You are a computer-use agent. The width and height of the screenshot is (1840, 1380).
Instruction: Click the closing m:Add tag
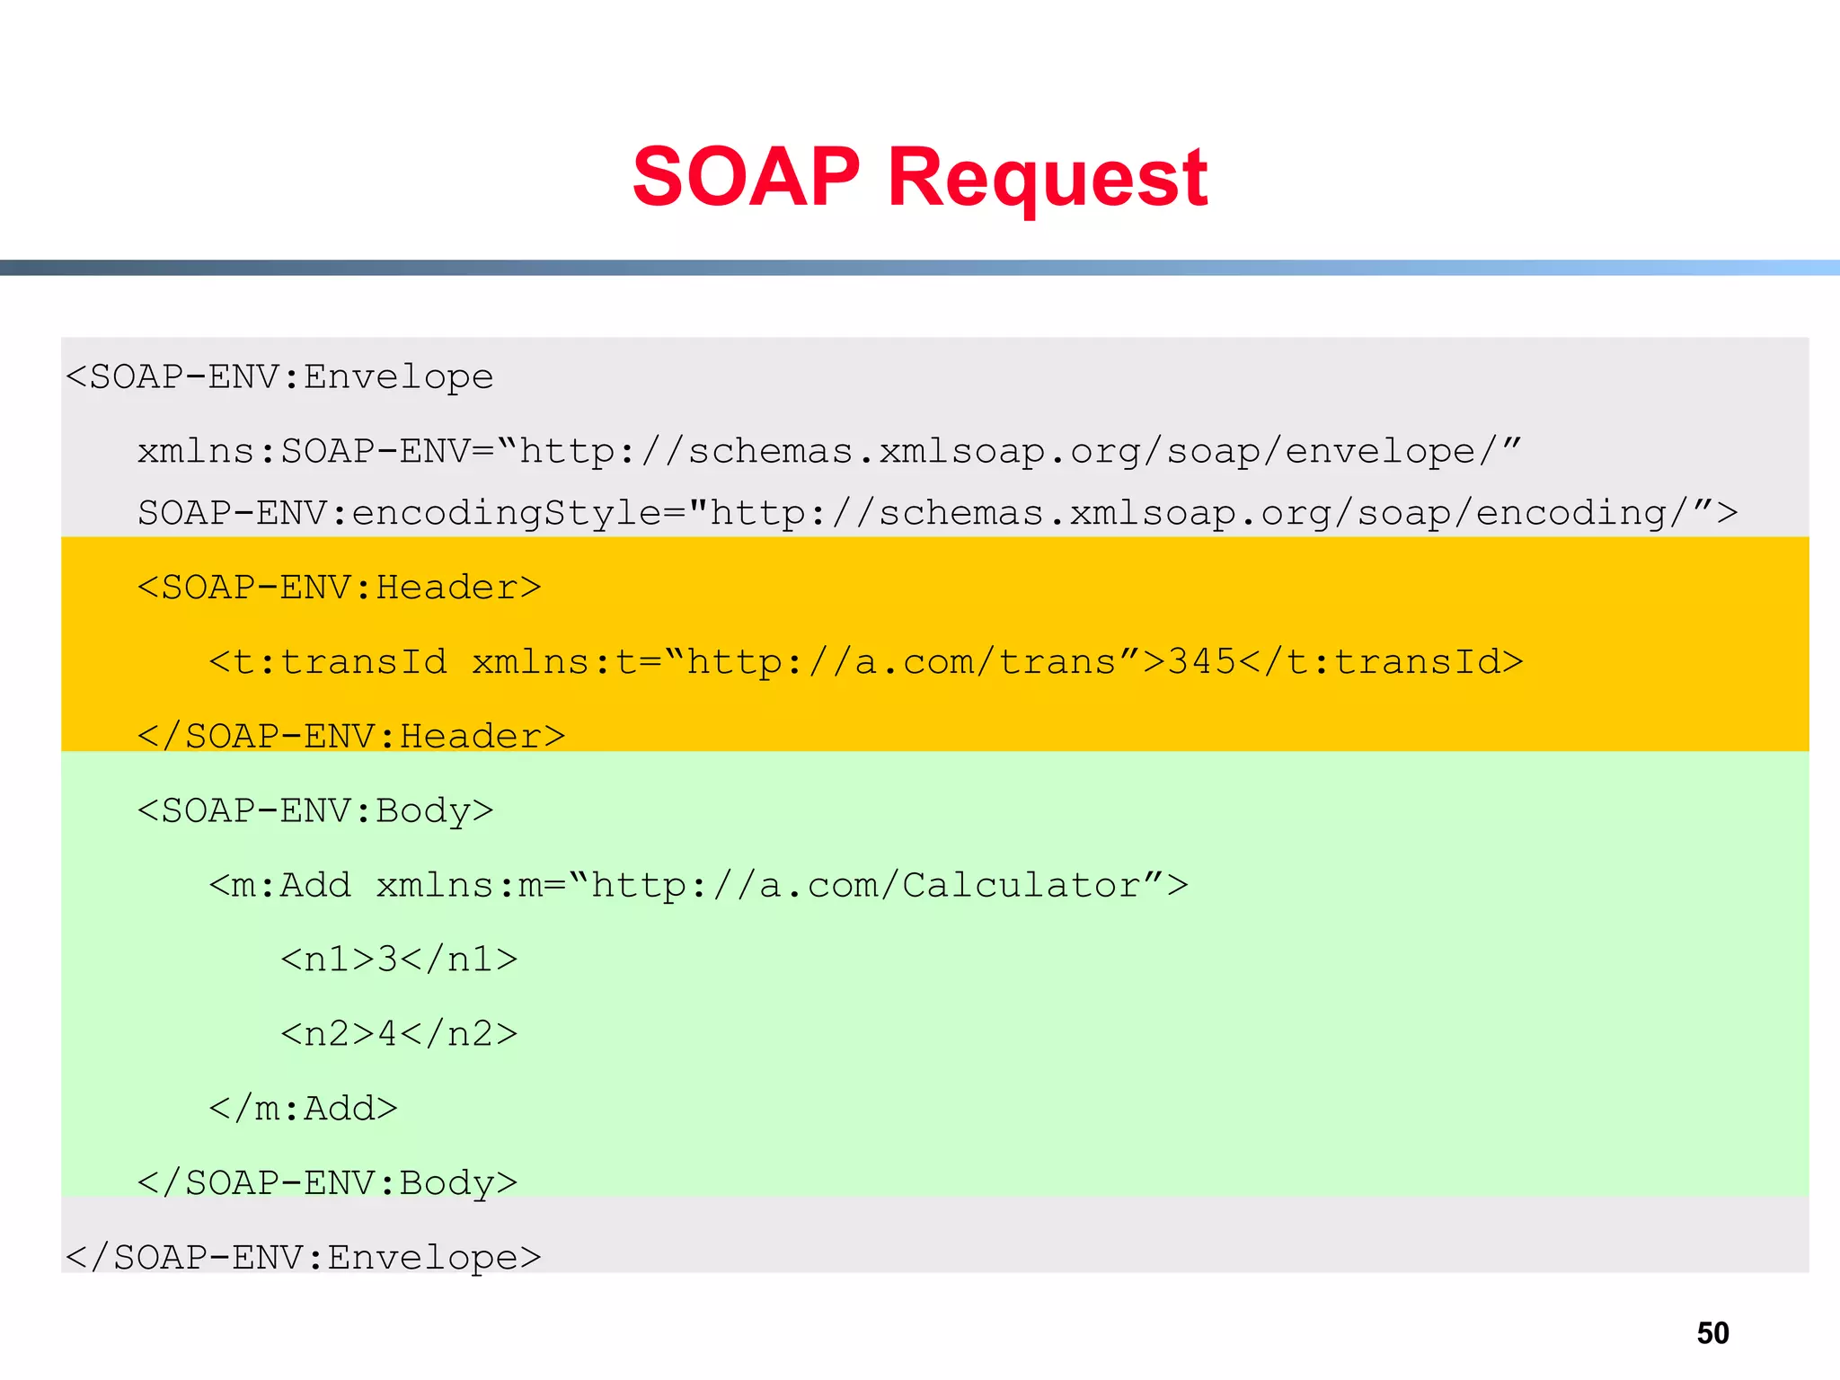(x=303, y=1109)
